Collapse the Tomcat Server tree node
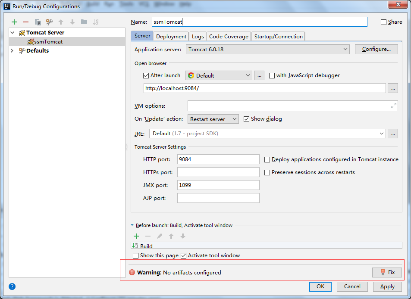Viewport: 411px width, 299px height. coord(13,32)
